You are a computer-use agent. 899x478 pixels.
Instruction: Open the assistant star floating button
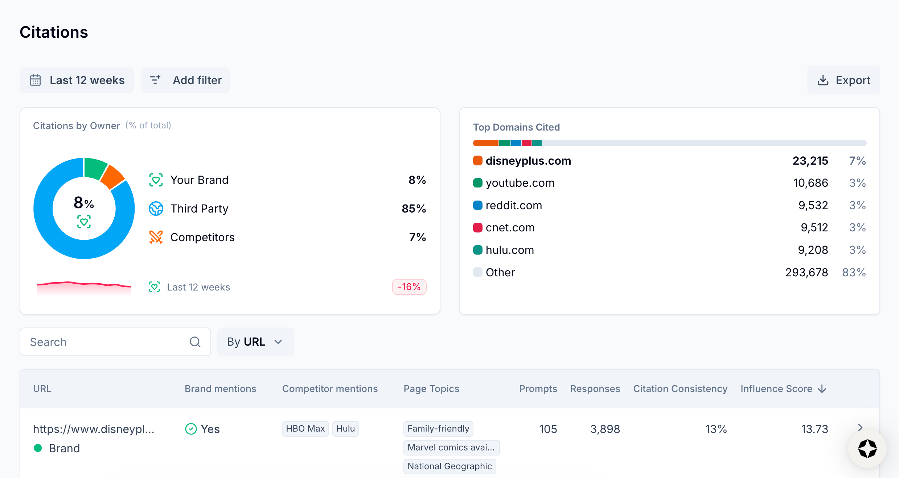(867, 449)
